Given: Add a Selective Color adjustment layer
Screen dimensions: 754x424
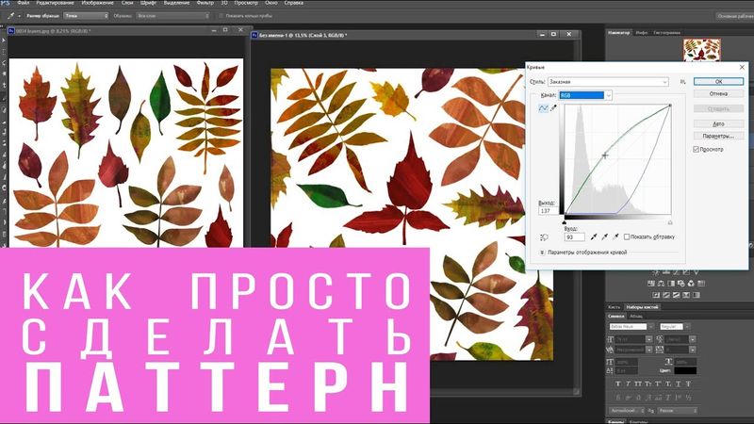Looking at the screenshot, I should [x=686, y=295].
